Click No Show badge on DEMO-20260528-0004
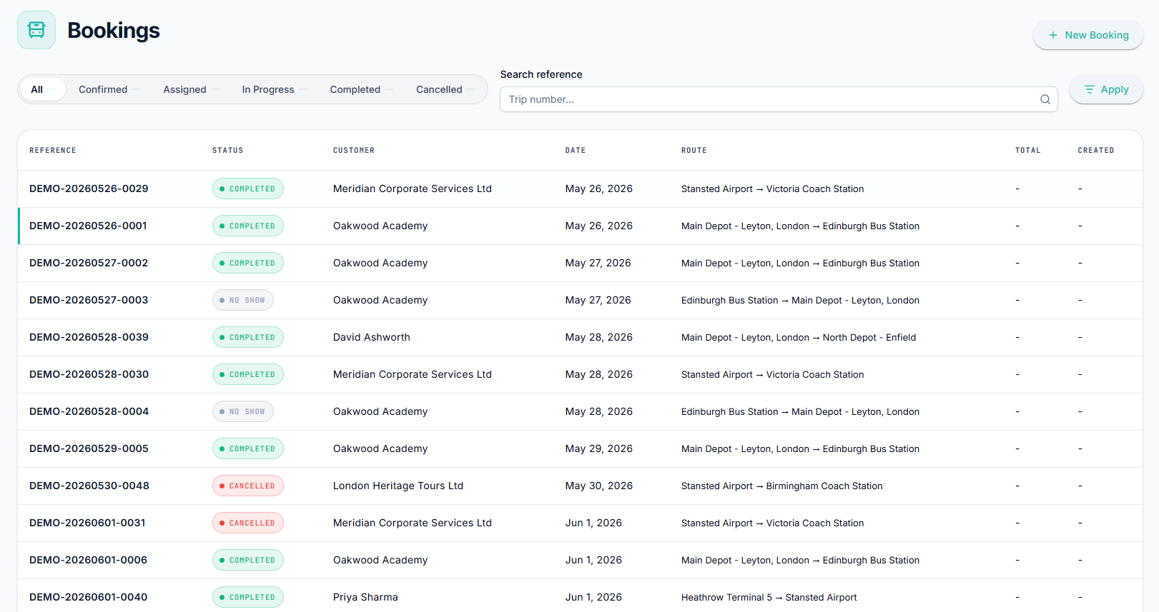This screenshot has width=1159, height=612. point(243,411)
